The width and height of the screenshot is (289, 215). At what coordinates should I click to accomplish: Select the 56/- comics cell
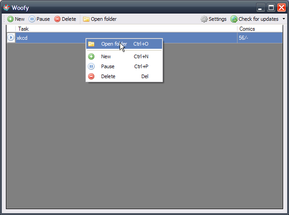260,38
